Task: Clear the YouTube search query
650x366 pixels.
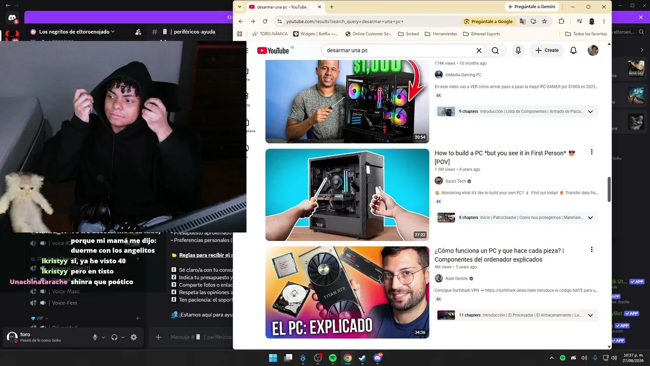Action: (479, 50)
